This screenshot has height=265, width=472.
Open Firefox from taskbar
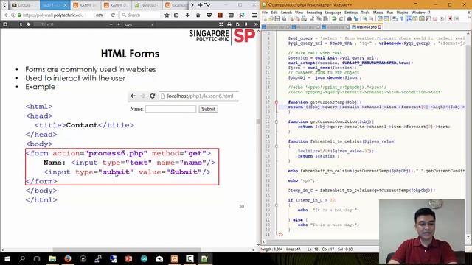(68, 258)
